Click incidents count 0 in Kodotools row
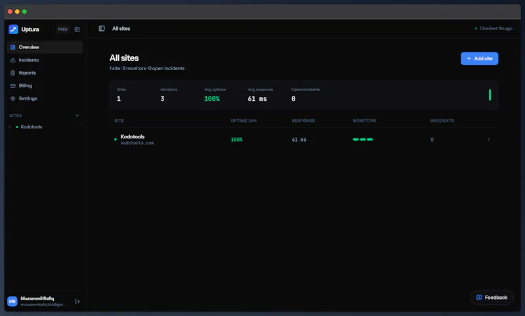The height and width of the screenshot is (316, 525). click(432, 140)
